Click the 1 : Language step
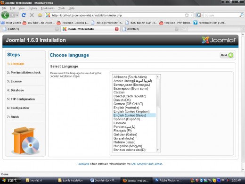This screenshot has width=245, height=184. [16, 64]
